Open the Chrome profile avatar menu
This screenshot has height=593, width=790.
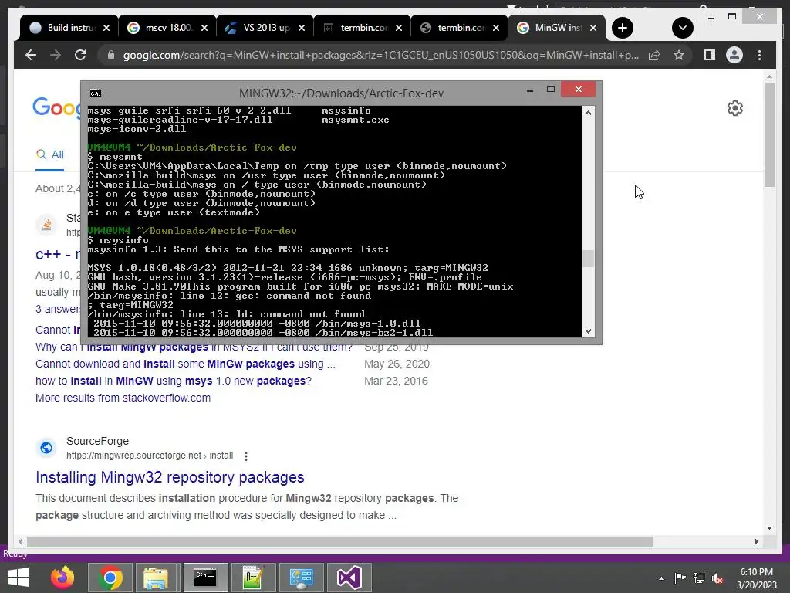[734, 55]
